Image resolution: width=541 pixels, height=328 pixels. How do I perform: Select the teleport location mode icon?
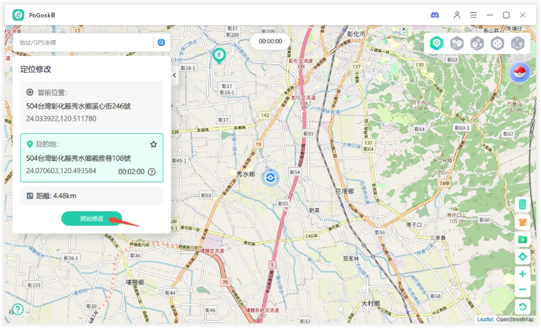pos(436,43)
